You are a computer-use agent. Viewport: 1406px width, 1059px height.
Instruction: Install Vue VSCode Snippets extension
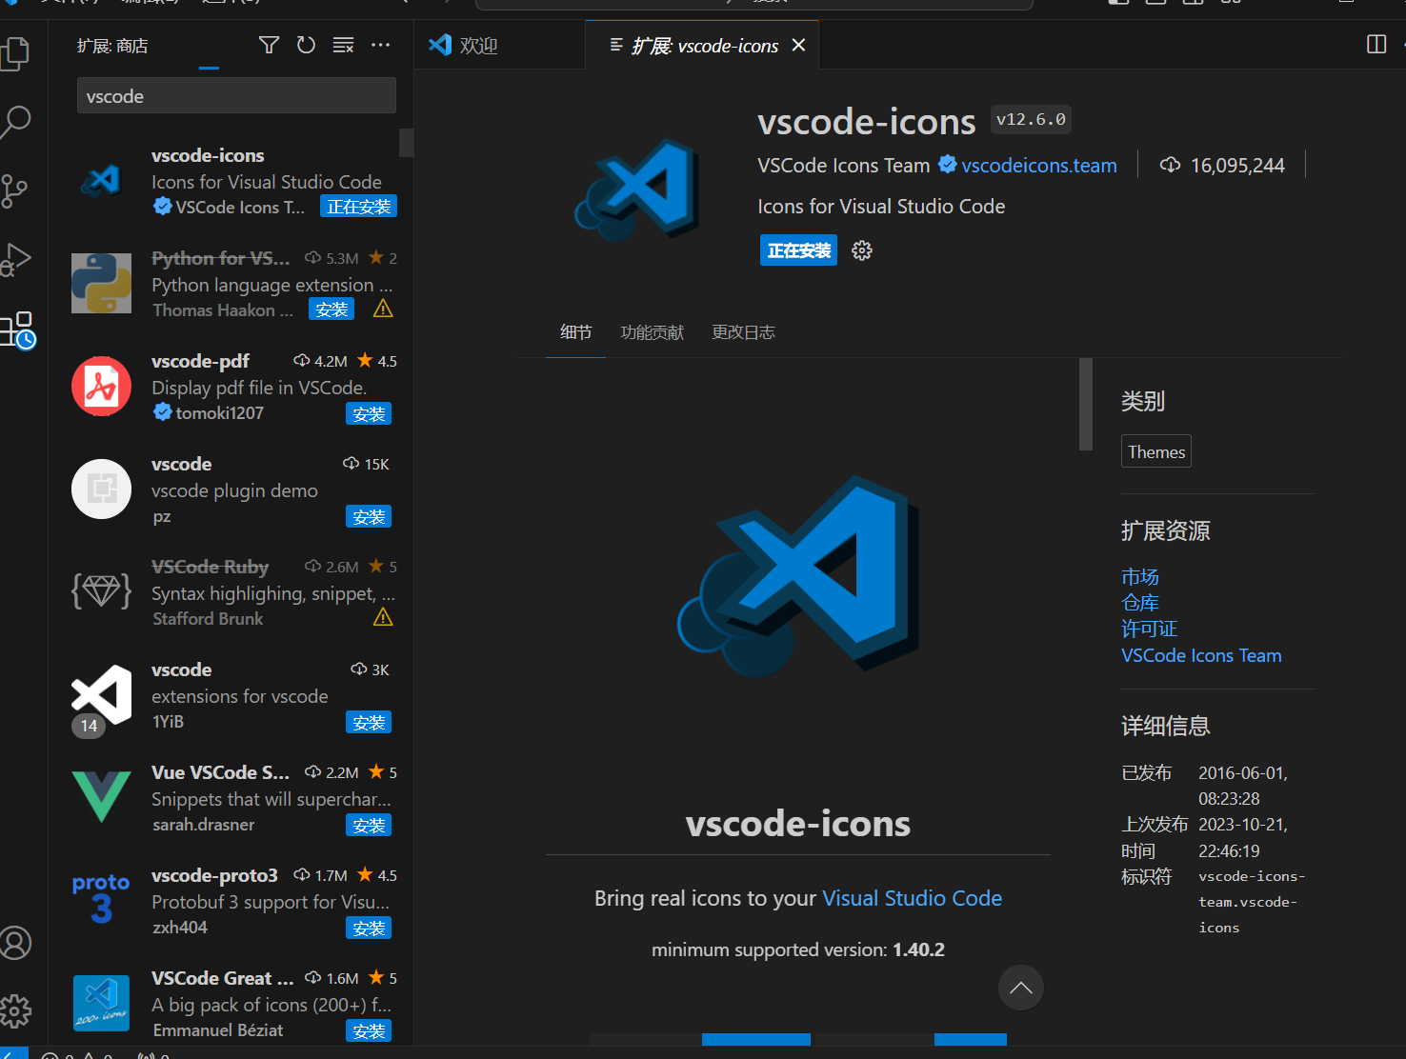[x=369, y=825]
